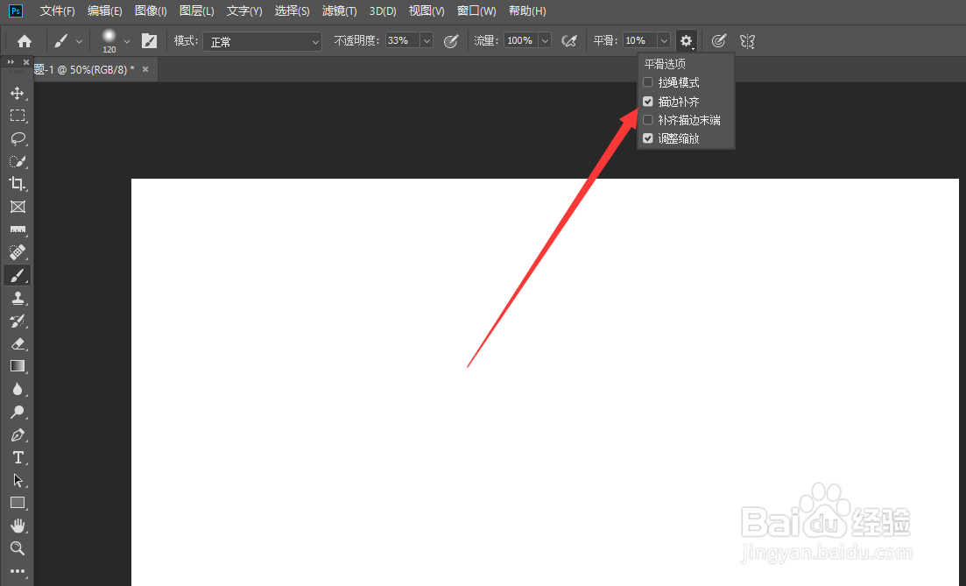Close the 50%(RGB/8) document tab
966x586 pixels.
[x=145, y=69]
